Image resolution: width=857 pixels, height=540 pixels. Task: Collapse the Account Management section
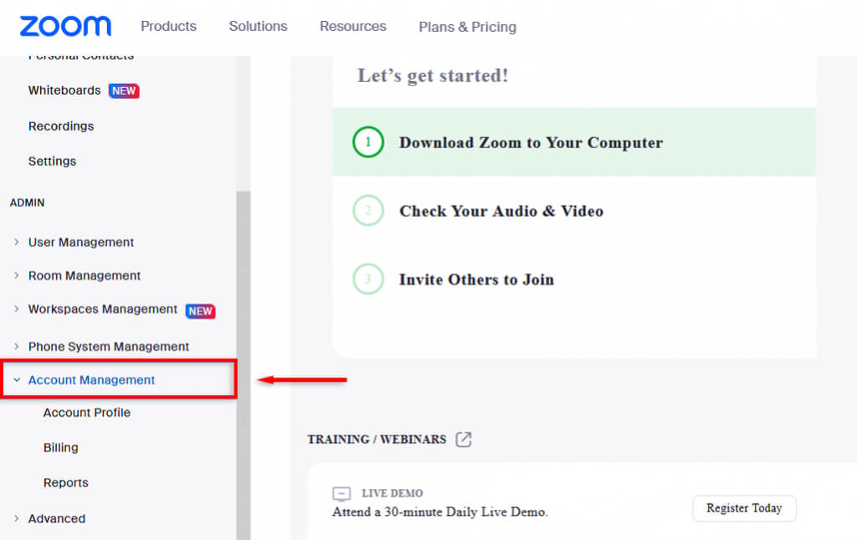coord(17,380)
